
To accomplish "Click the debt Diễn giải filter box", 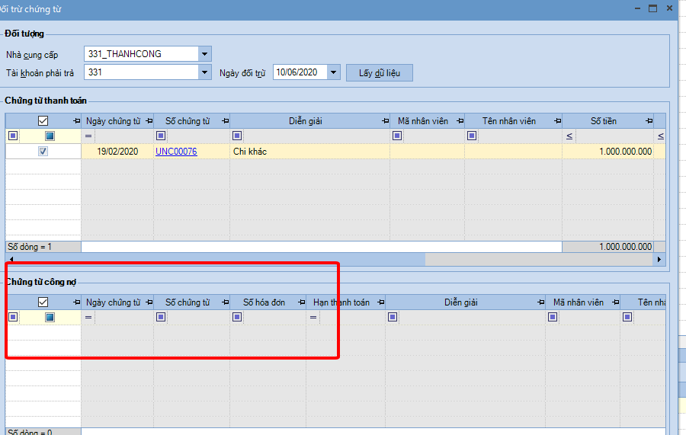I will point(472,317).
